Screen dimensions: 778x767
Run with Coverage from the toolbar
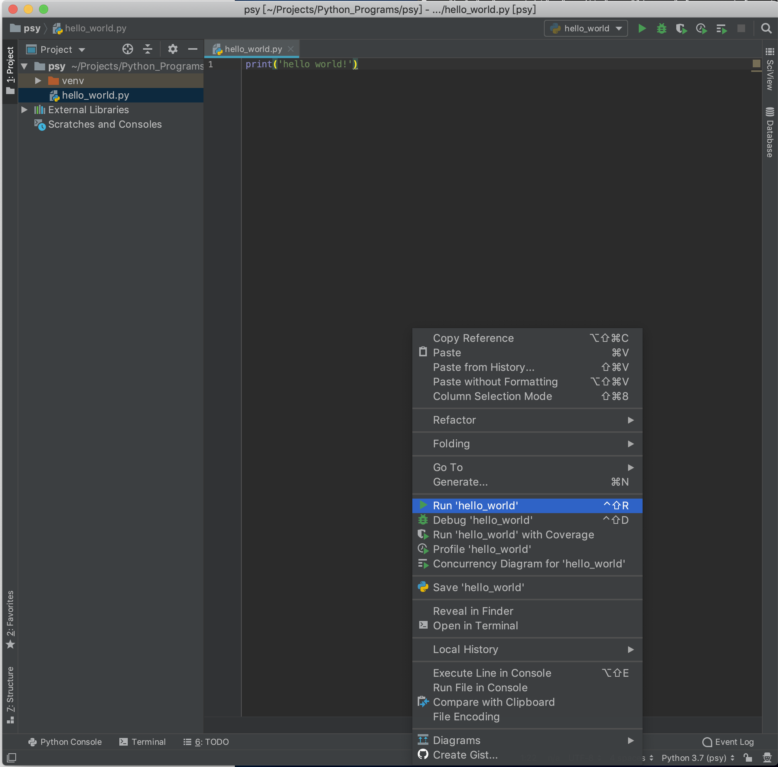(x=681, y=28)
